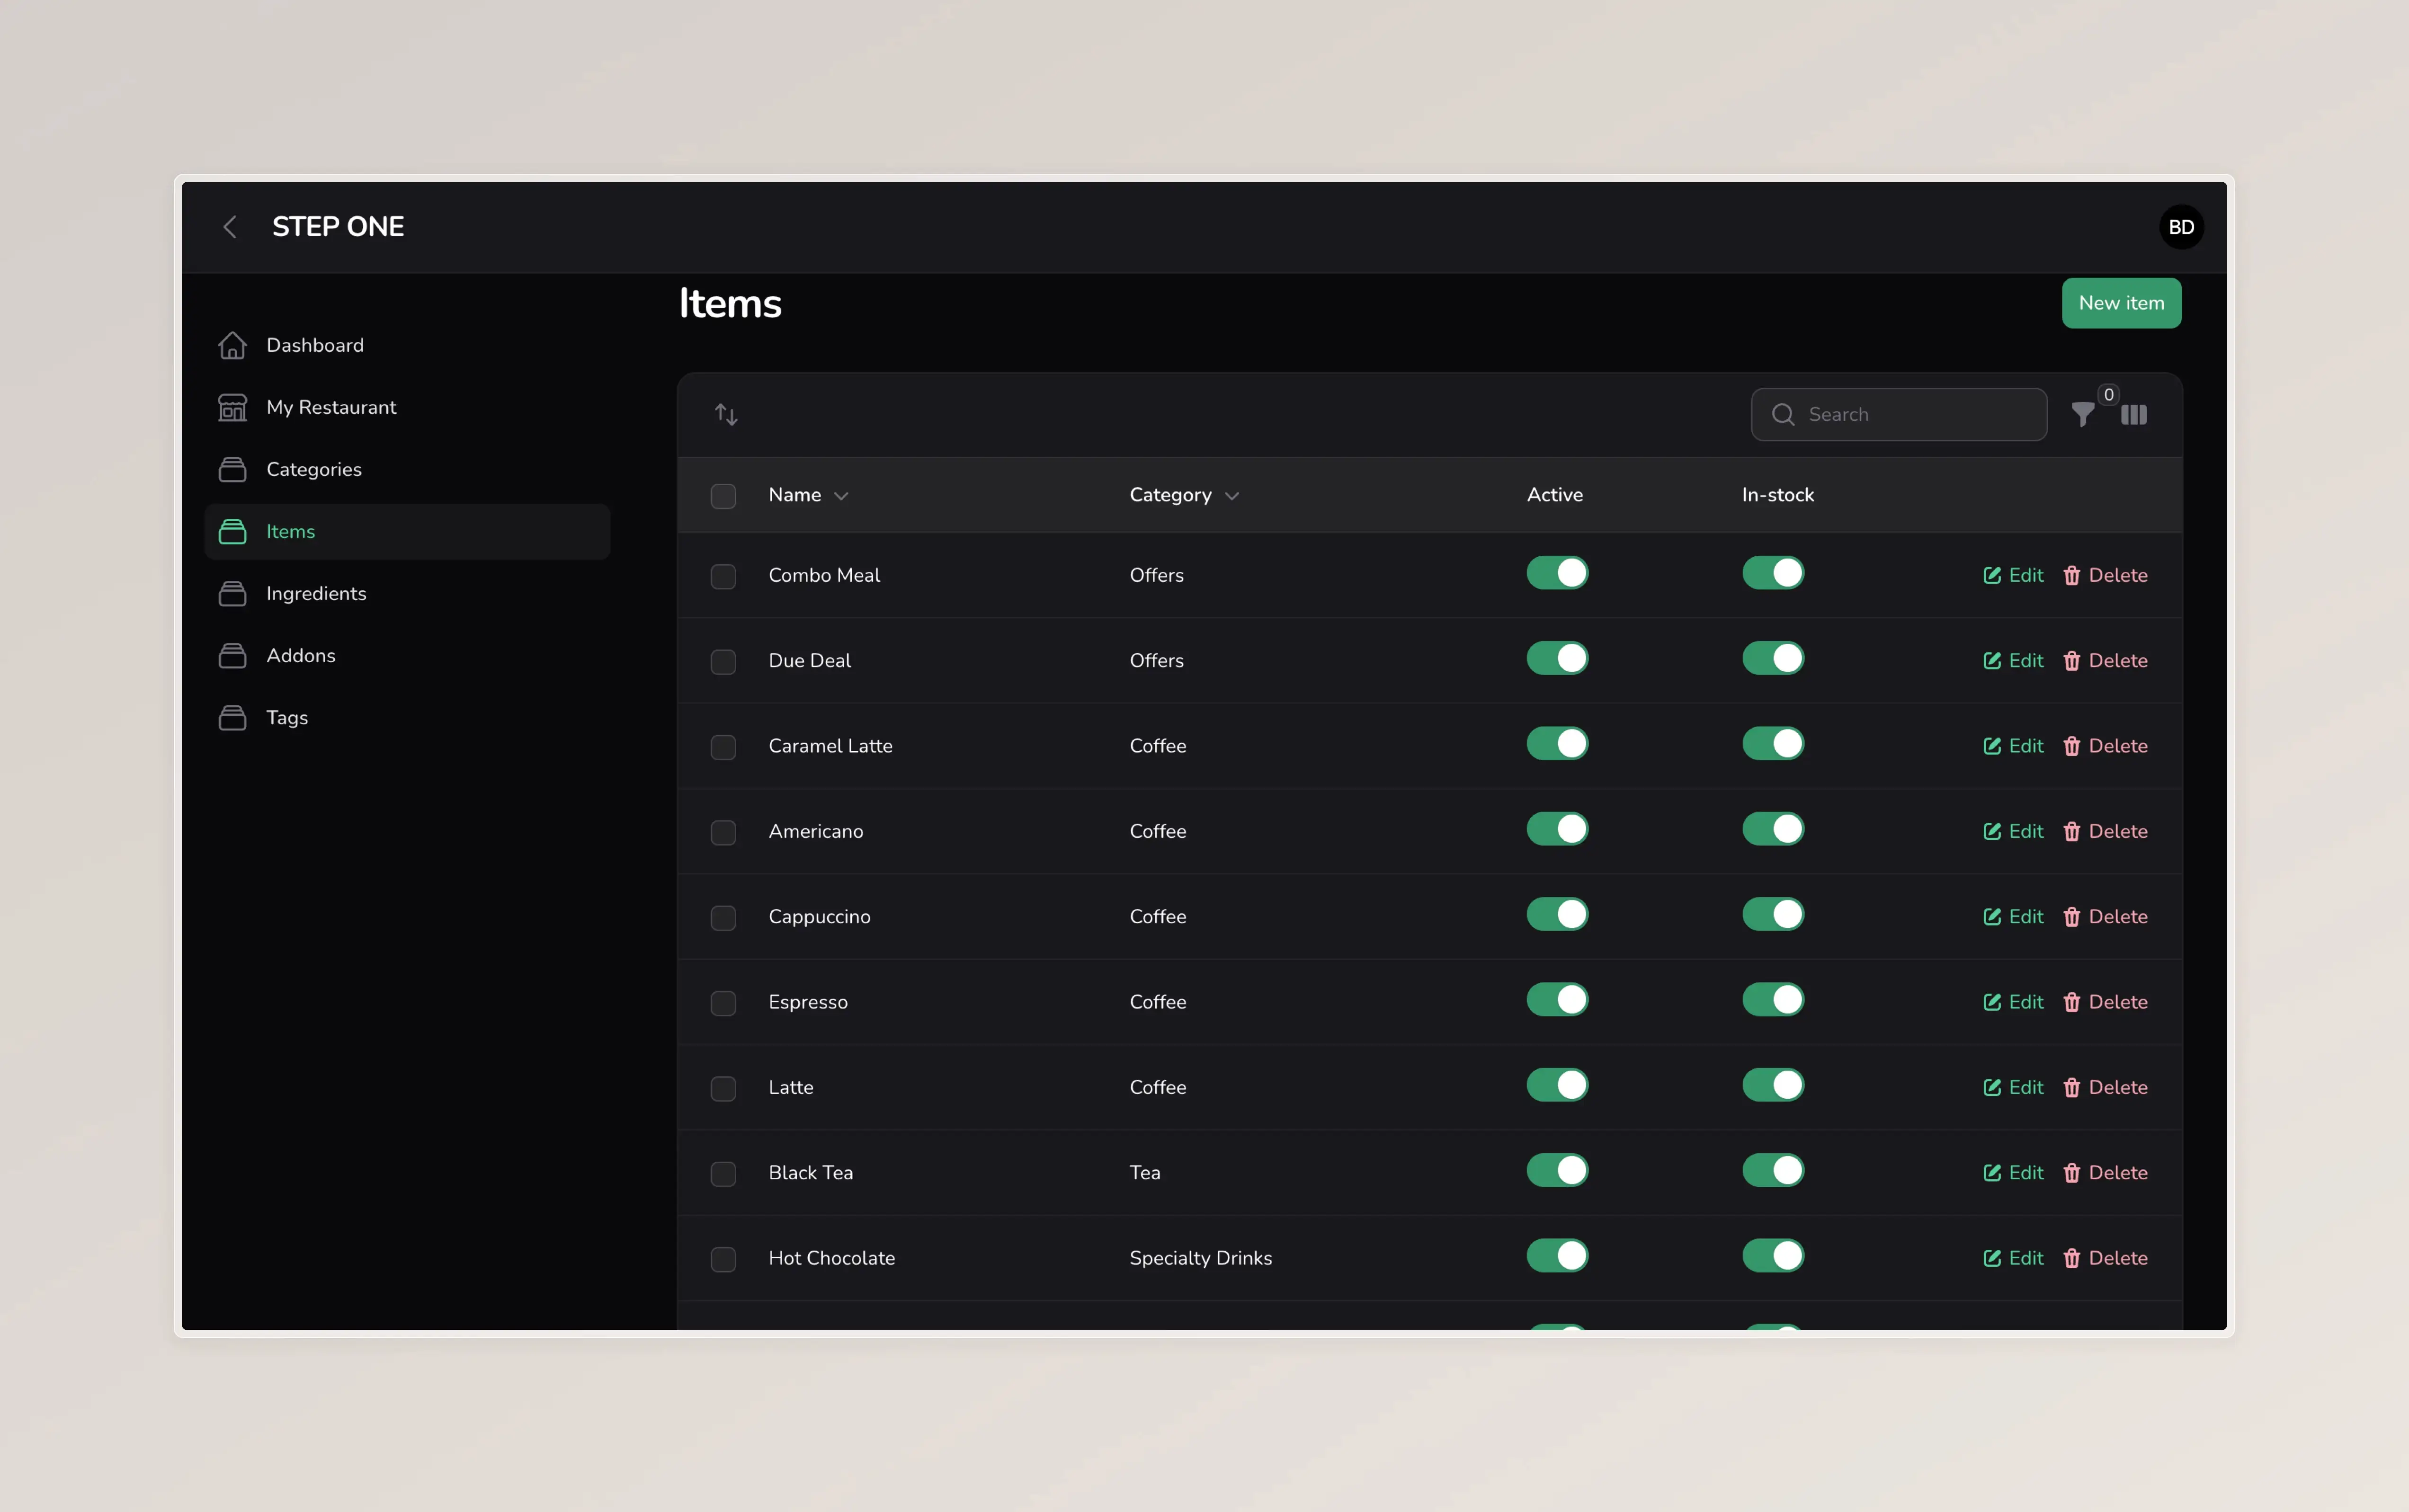This screenshot has height=1512, width=2409.
Task: Click the Categories sidebar icon
Action: (232, 469)
